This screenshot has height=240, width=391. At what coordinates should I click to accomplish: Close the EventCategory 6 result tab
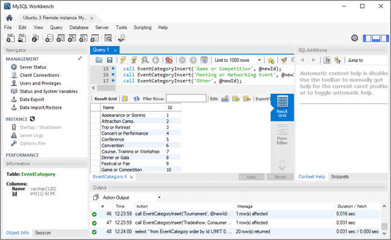pyautogui.click(x=131, y=177)
